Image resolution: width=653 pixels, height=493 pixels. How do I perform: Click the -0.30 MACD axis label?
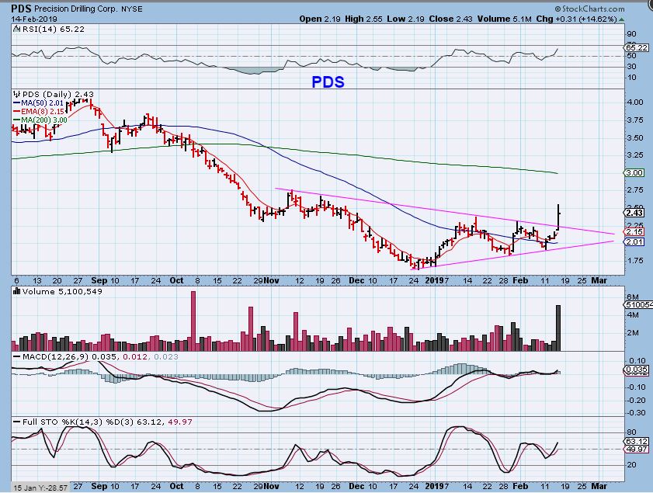pos(637,413)
